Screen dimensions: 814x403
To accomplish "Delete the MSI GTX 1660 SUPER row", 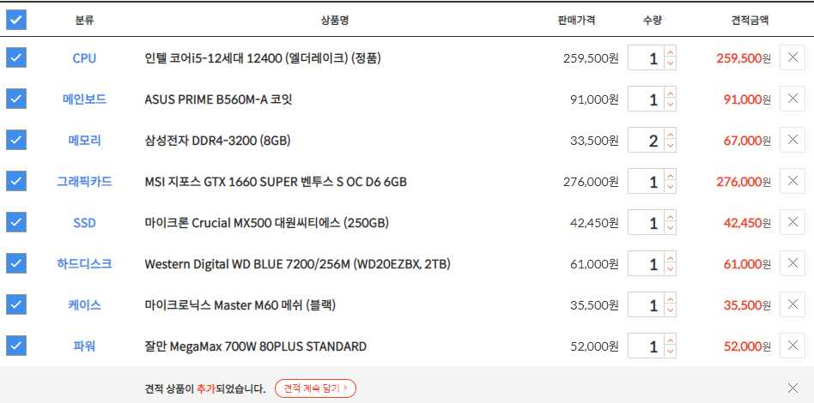I will click(x=793, y=181).
